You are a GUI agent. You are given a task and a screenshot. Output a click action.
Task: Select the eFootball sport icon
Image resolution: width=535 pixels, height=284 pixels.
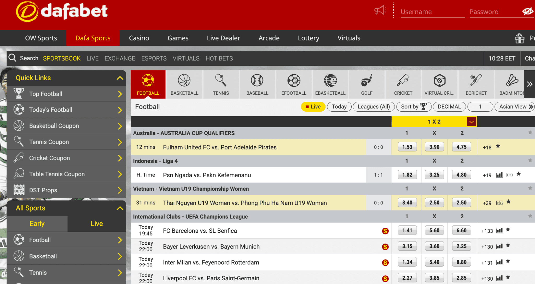294,84
